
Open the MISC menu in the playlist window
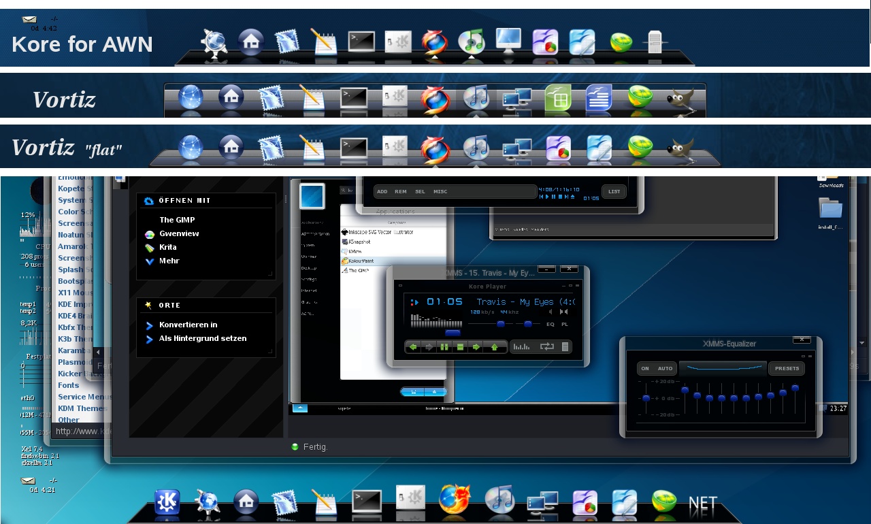[x=440, y=192]
